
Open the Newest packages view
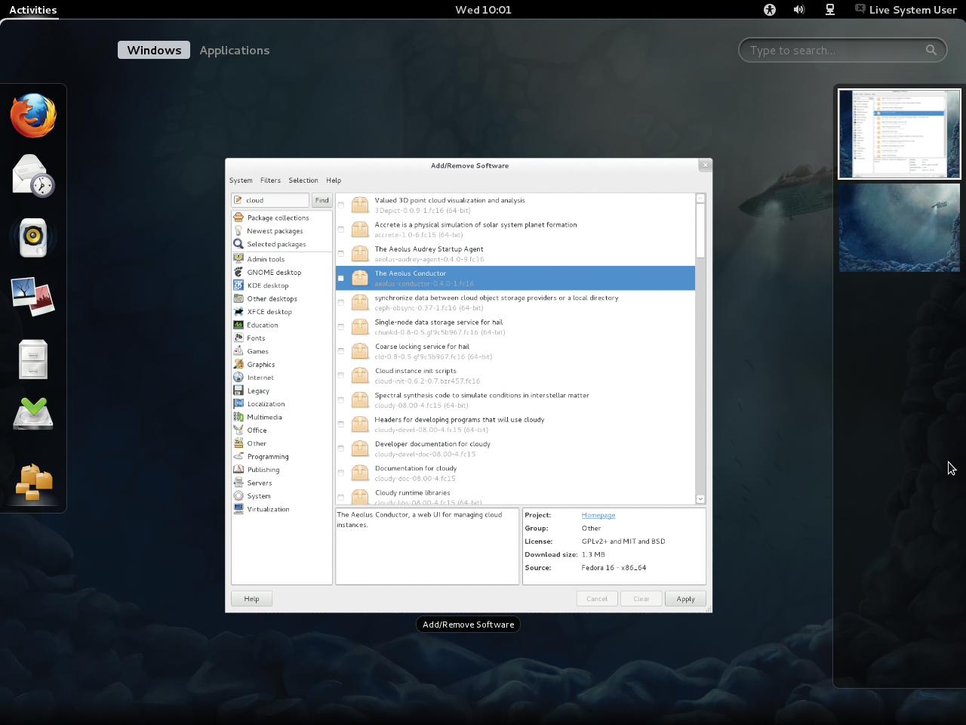point(275,231)
